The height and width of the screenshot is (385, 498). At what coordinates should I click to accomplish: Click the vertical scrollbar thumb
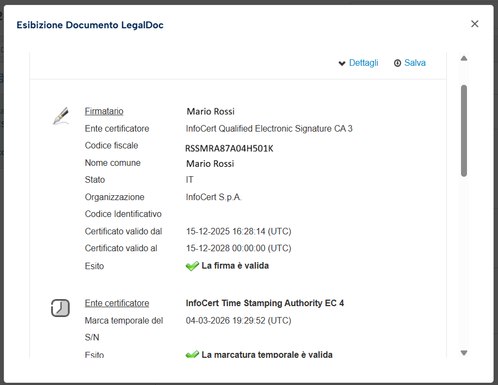coord(464,131)
